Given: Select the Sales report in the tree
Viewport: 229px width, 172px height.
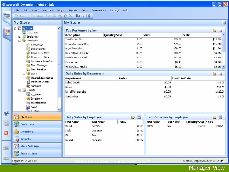Looking at the screenshot, I should click(x=34, y=107).
